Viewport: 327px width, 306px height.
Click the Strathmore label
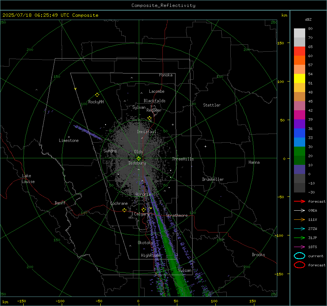tap(177, 215)
